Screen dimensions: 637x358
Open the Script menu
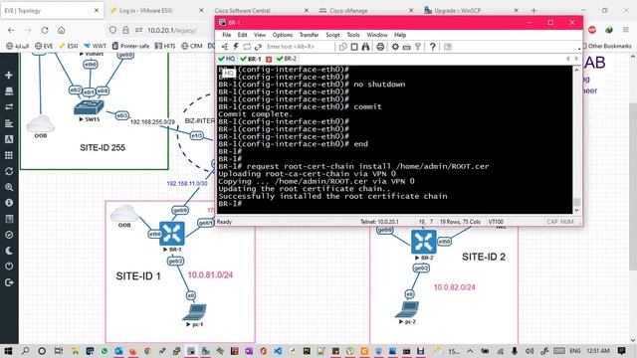332,35
